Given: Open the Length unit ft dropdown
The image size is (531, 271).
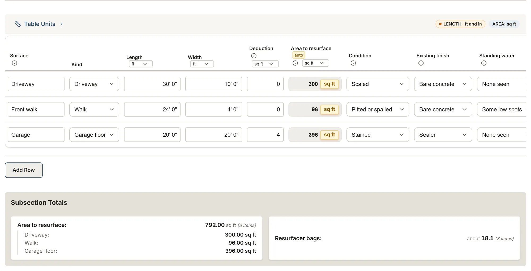Looking at the screenshot, I should click(141, 64).
